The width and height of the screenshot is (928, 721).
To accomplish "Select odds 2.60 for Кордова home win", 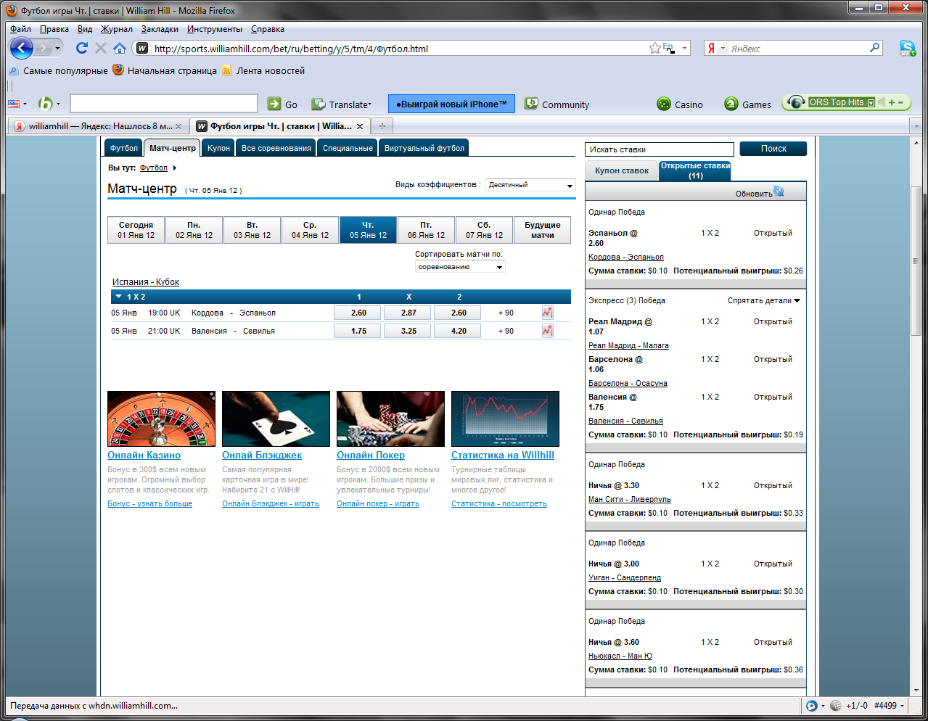I will 358,313.
